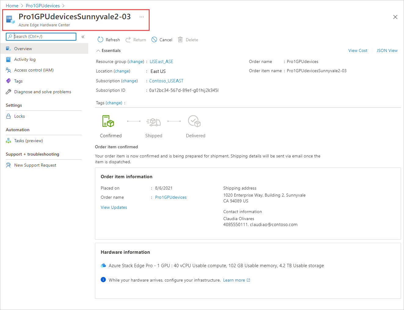Open View Cost for this order item

pyautogui.click(x=358, y=50)
